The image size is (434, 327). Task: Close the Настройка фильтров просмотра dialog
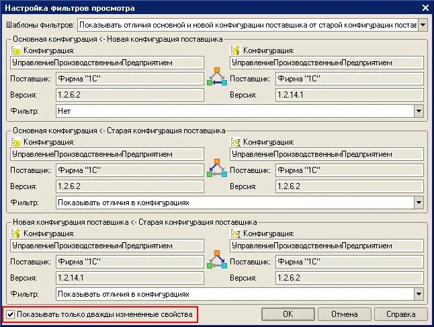coord(425,8)
